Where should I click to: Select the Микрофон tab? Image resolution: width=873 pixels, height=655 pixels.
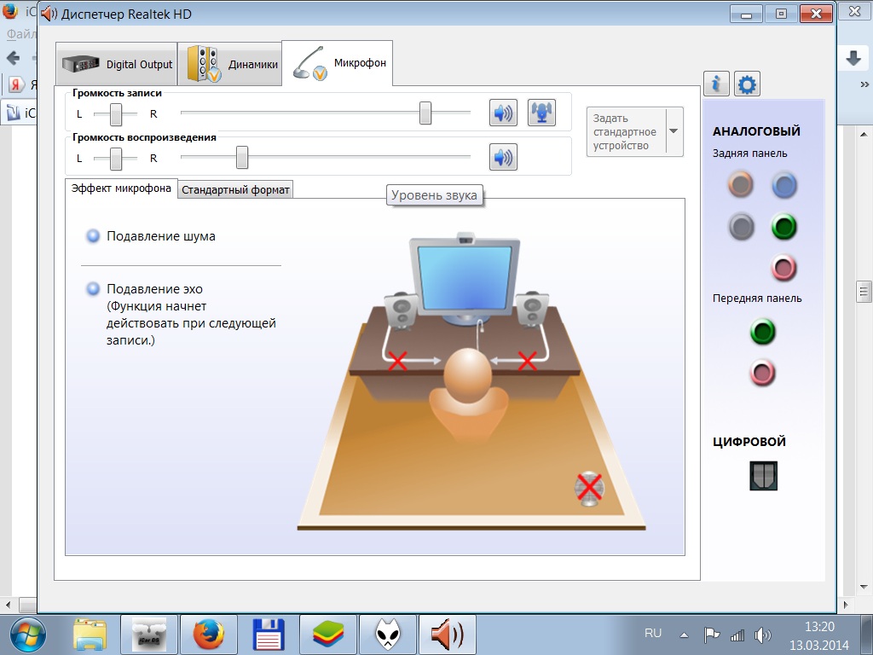point(338,63)
